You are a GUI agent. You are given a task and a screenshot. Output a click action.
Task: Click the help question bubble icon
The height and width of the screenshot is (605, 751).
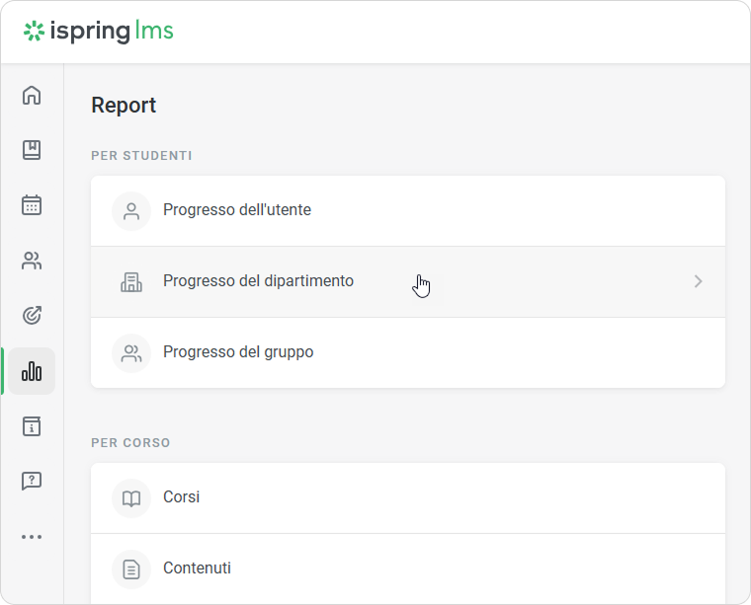[32, 482]
